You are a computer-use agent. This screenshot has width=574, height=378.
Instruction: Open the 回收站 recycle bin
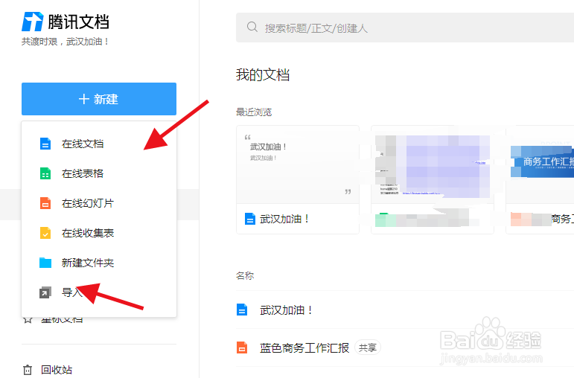(x=57, y=370)
